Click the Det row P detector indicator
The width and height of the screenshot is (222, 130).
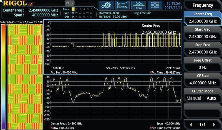click(x=73, y=17)
